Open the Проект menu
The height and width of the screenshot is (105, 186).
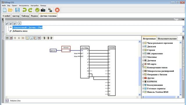[x=15, y=6]
